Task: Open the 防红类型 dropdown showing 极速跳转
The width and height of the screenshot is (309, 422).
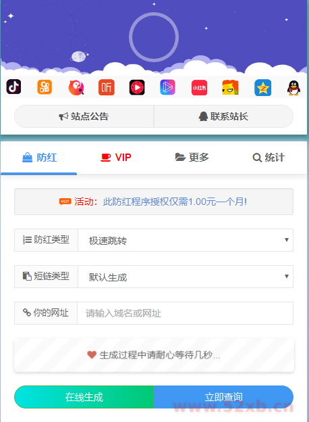Action: click(186, 240)
